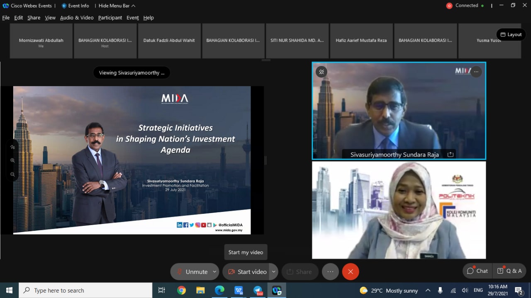Open File Explorer from the taskbar

click(200, 290)
